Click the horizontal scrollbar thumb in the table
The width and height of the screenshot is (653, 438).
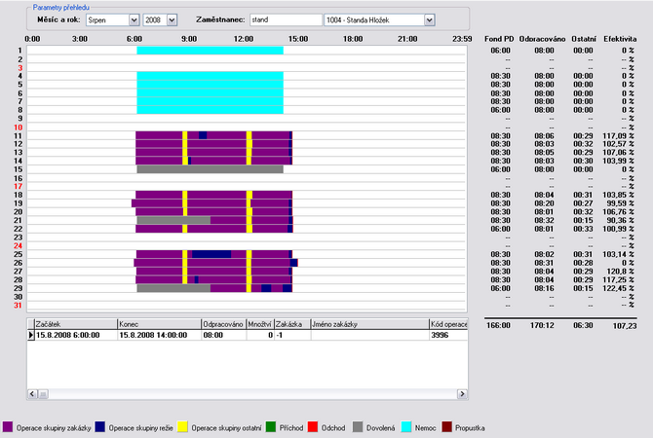click(43, 393)
